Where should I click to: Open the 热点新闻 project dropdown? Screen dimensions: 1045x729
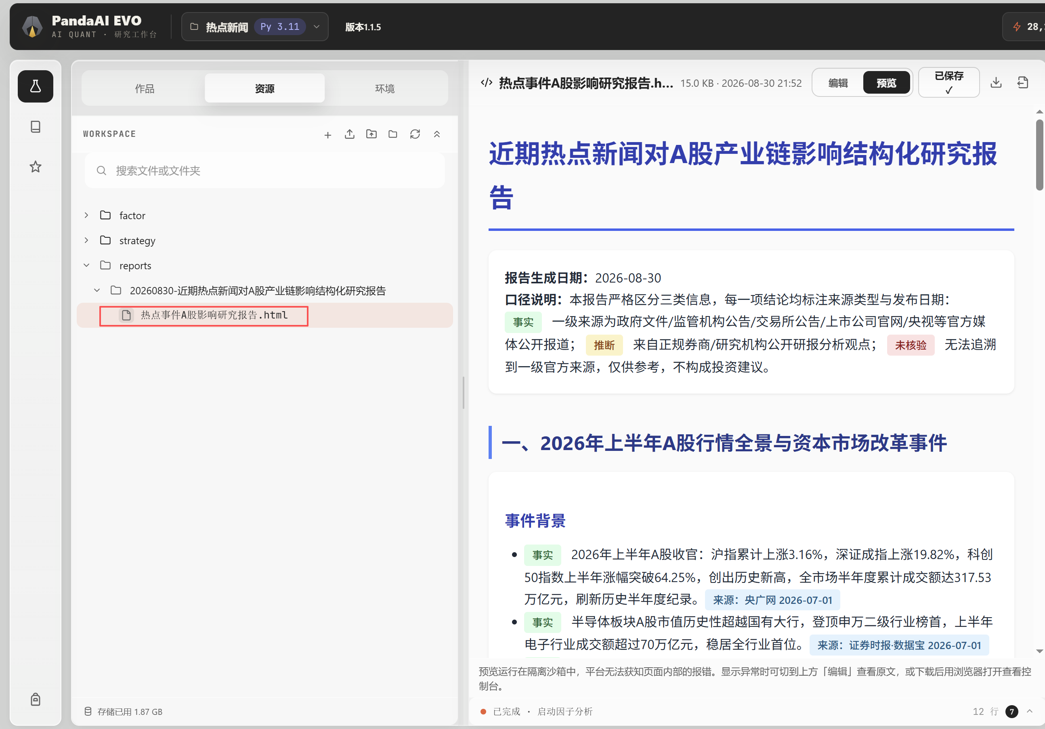255,27
